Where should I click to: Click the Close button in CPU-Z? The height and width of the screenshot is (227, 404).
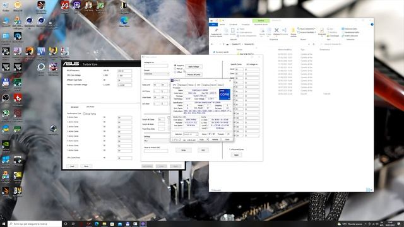pos(227,139)
